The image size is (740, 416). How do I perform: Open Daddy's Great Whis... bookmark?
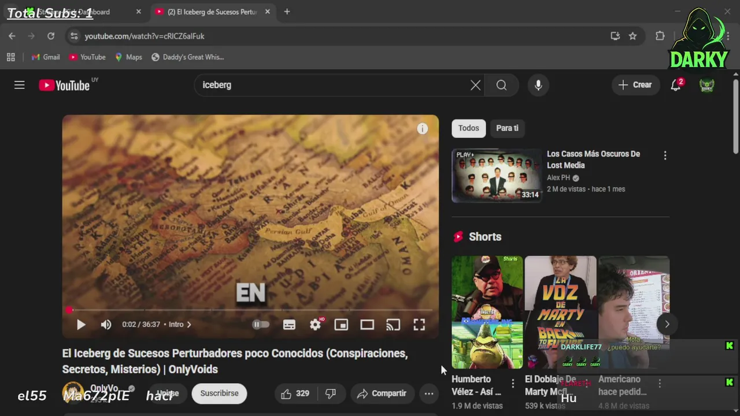pos(188,57)
